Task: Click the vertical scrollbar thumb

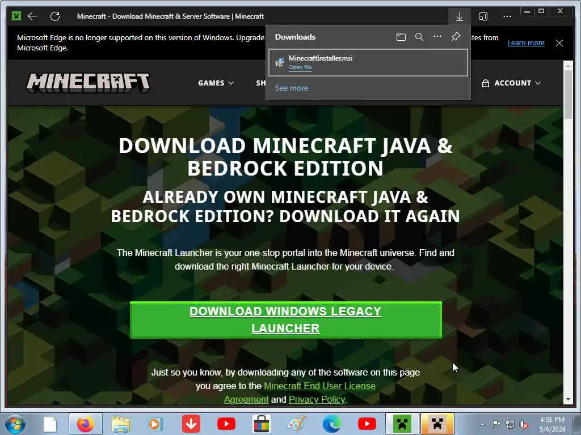Action: pyautogui.click(x=568, y=95)
